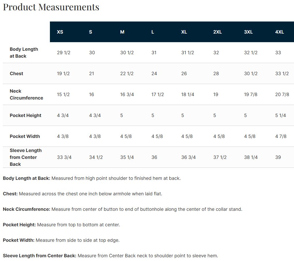Click the Neck Circumference row label
This screenshot has height=261, width=294.
26,94
